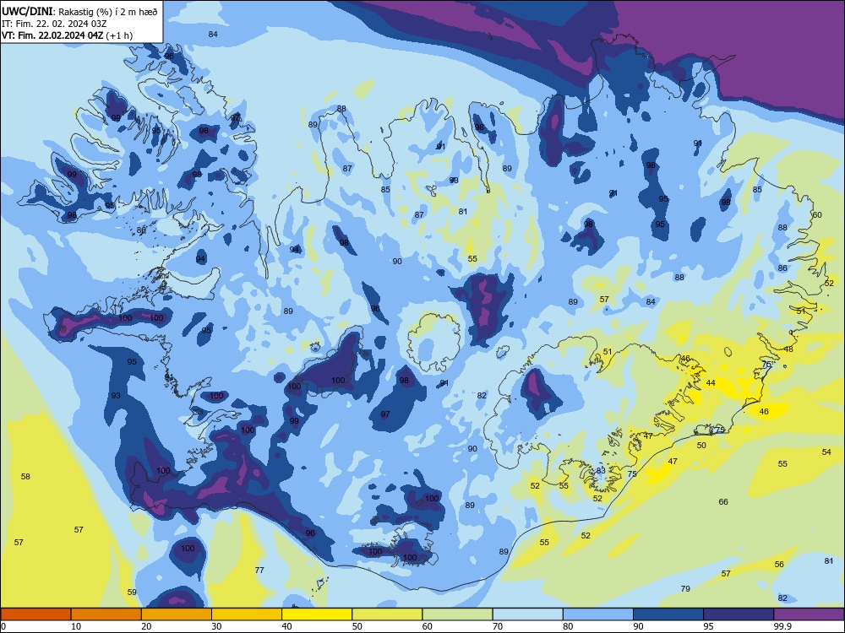Select the humidity value 76 on the map
This screenshot has height=633, width=845.
767,365
